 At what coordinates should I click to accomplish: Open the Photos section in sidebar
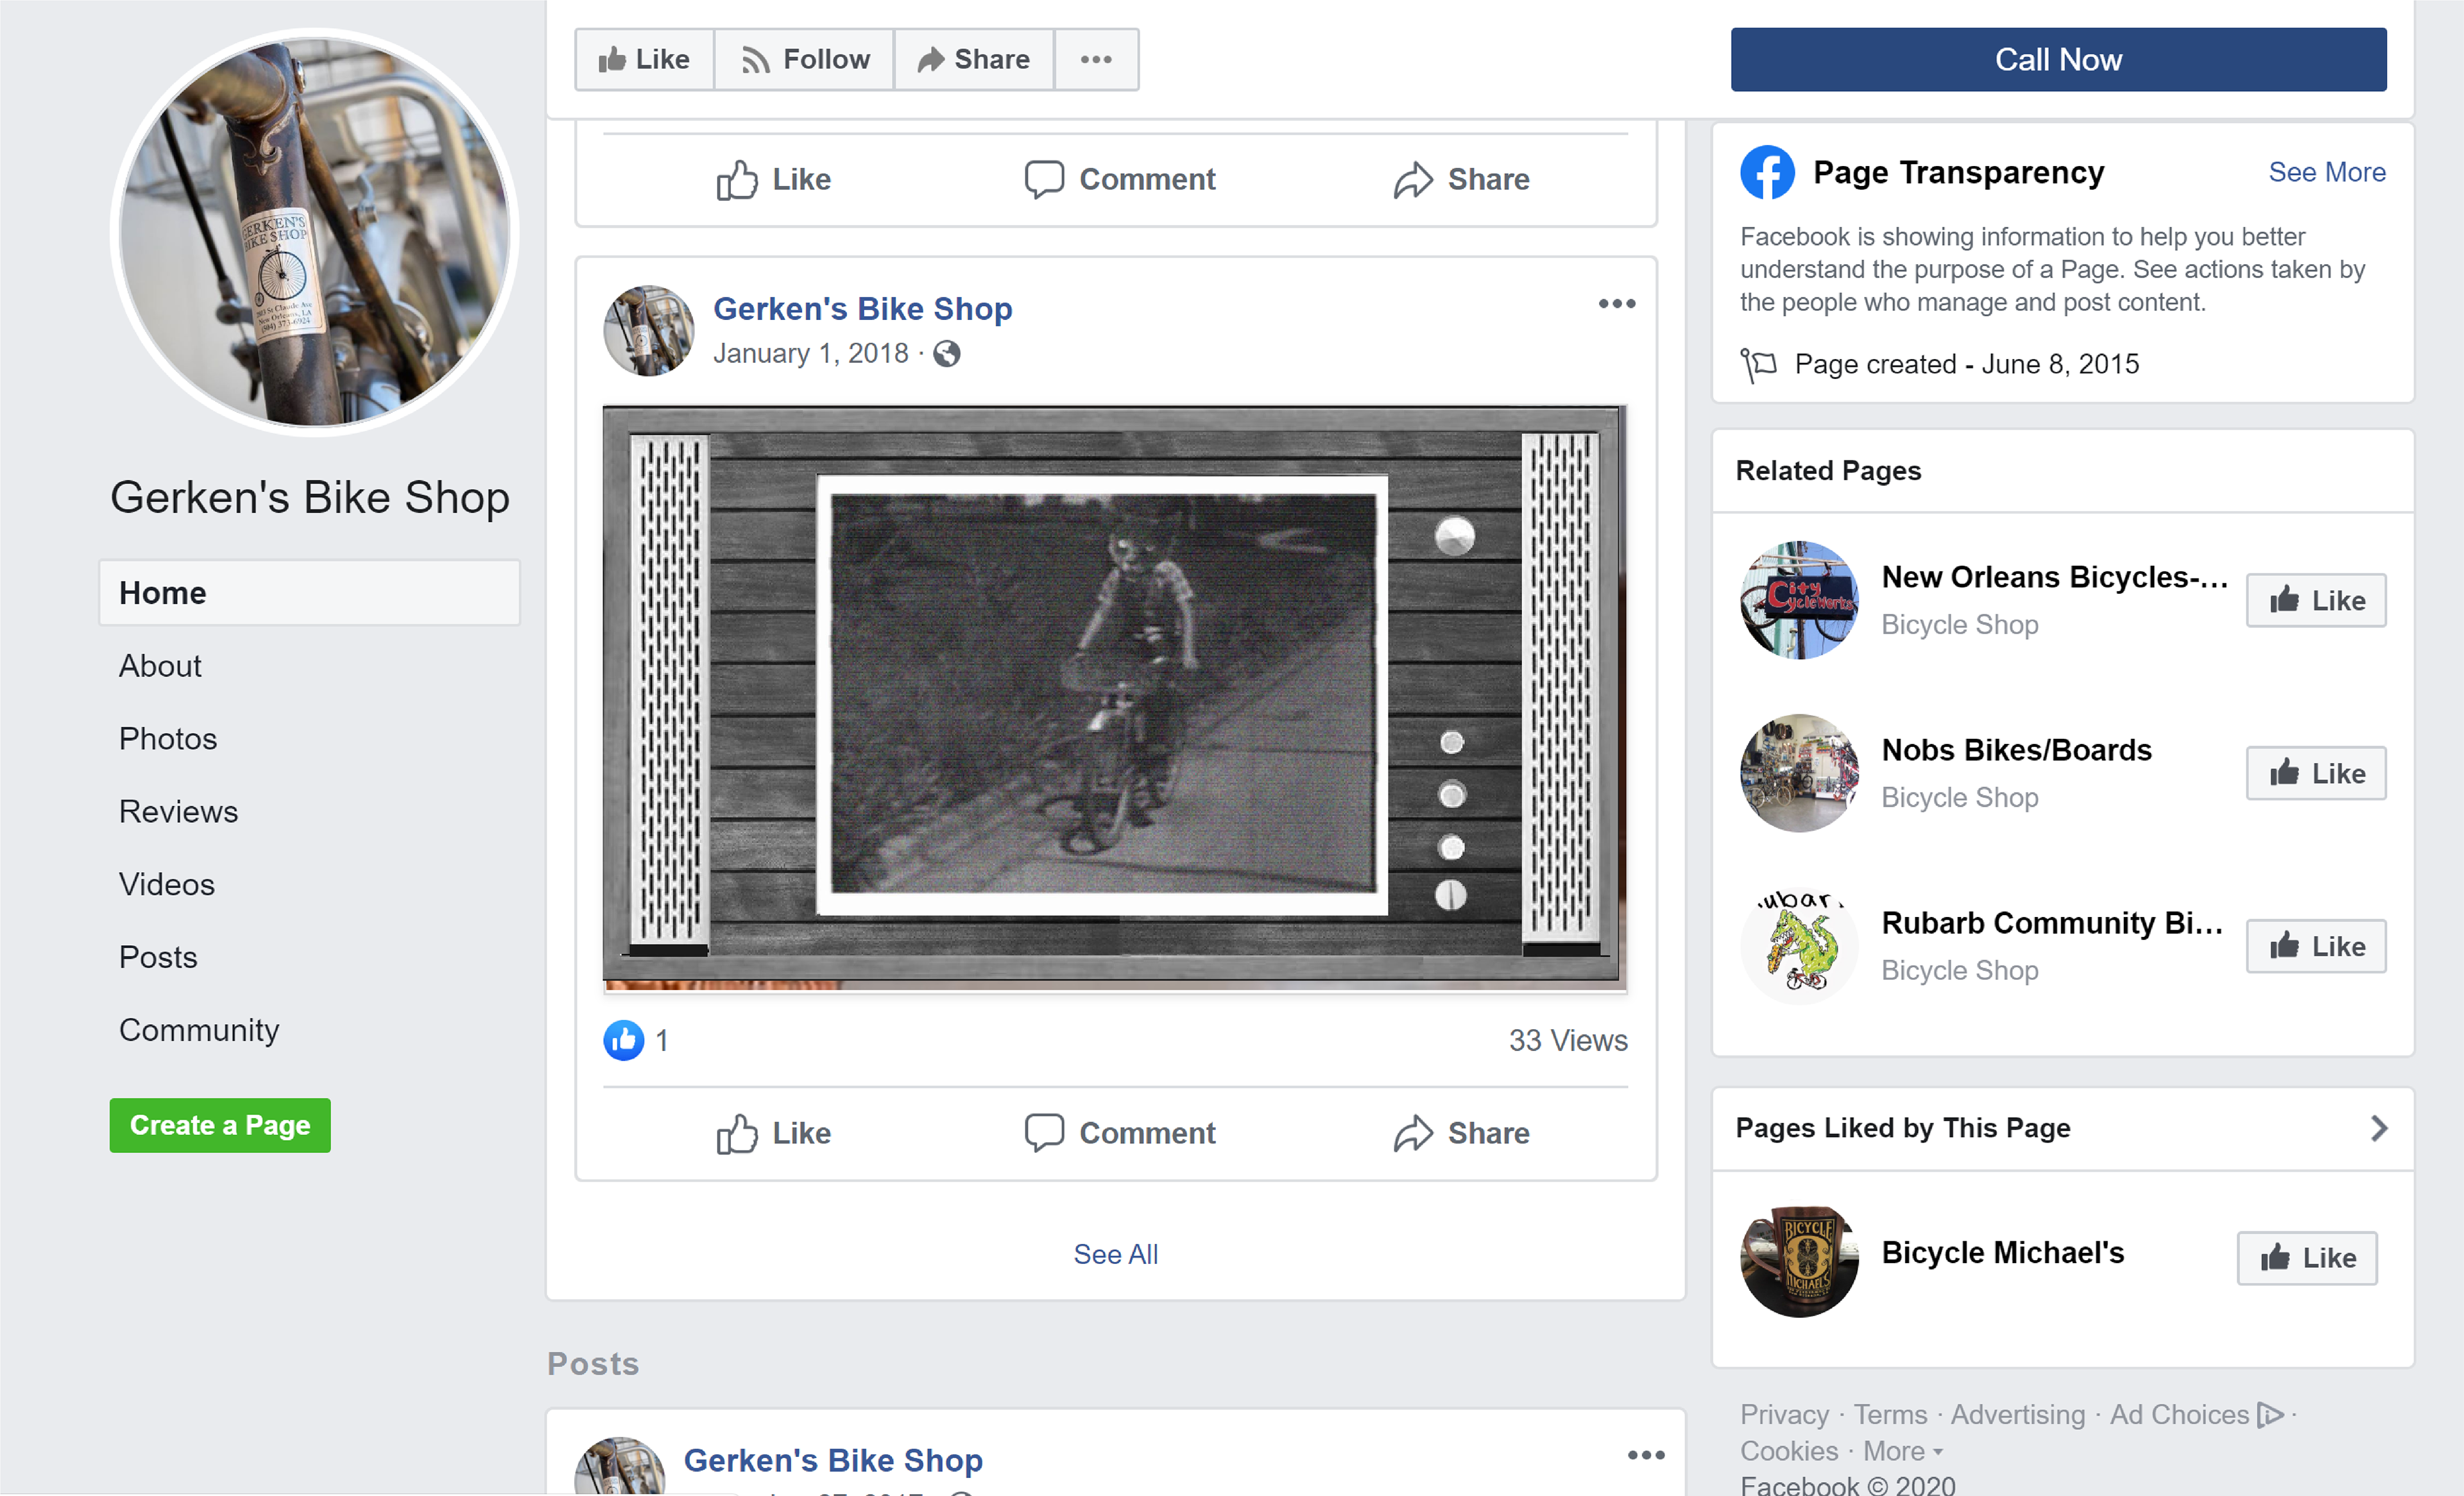[x=167, y=739]
